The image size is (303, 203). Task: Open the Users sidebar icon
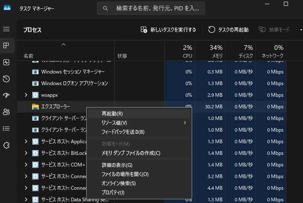point(6,112)
